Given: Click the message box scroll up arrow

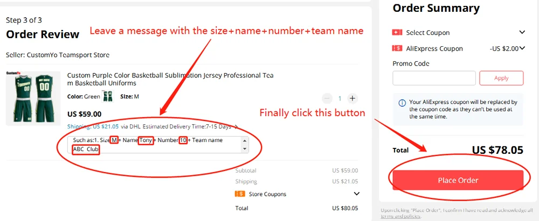Looking at the screenshot, I should coord(245,140).
